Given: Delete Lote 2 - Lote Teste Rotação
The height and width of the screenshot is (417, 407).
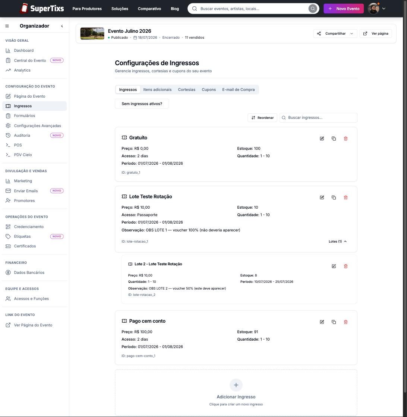Looking at the screenshot, I should (x=346, y=266).
